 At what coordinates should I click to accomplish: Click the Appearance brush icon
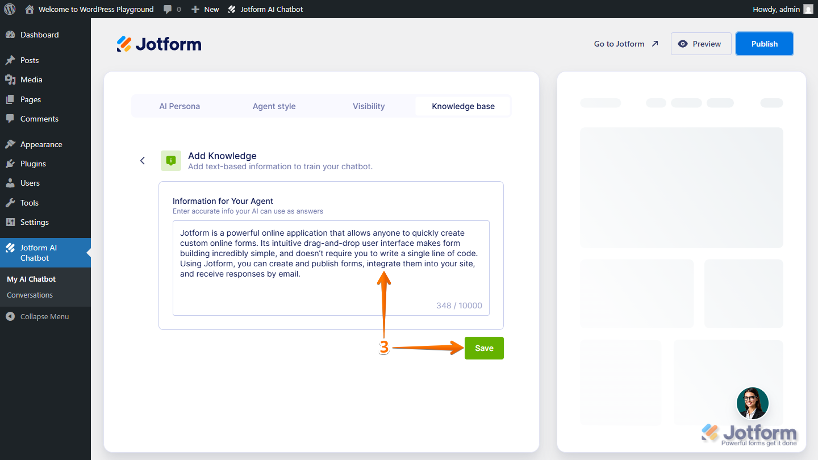coord(10,144)
